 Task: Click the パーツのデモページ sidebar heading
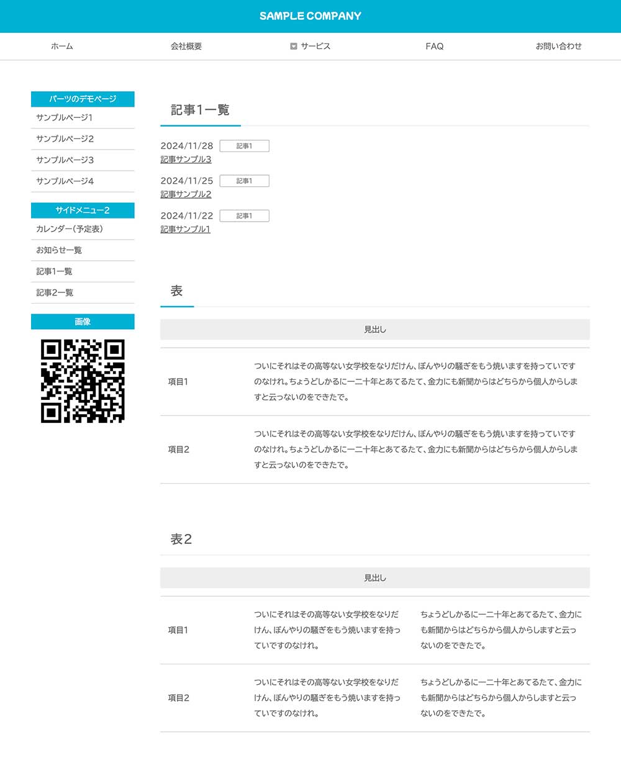click(x=83, y=99)
